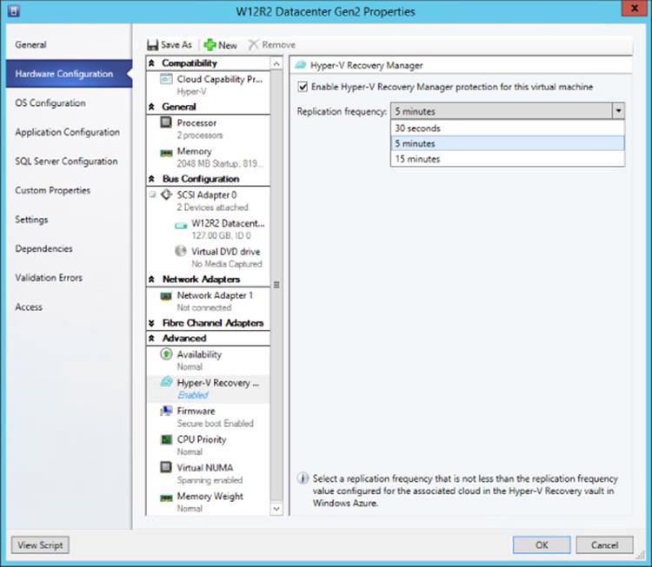Expand the Fibre Channel Adapters section
Screen dimensions: 652x567
tap(152, 323)
